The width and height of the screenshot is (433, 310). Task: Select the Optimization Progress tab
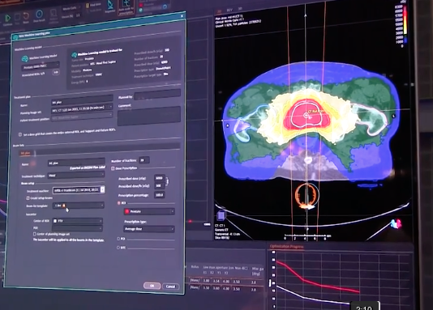coord(286,246)
